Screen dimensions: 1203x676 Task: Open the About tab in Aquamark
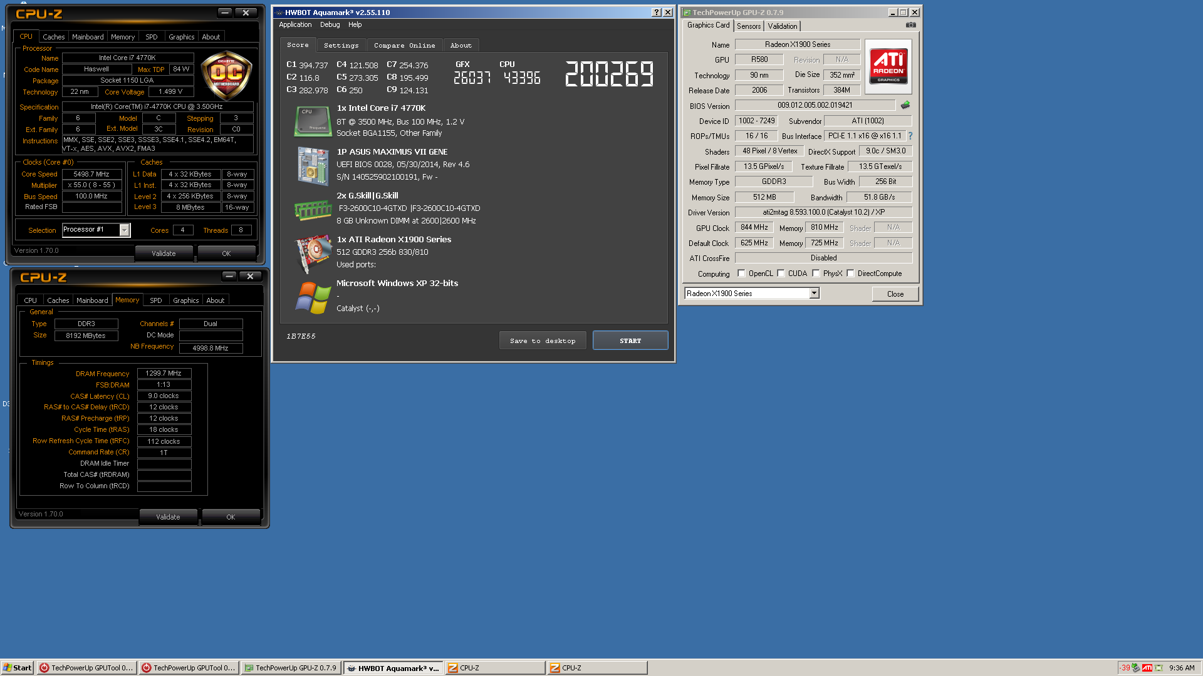pyautogui.click(x=461, y=46)
